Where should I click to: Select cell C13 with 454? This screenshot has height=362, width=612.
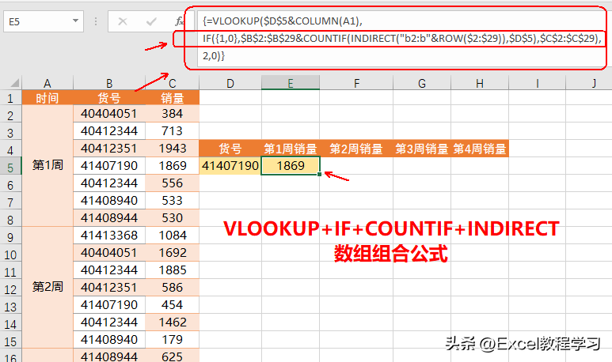click(x=172, y=305)
